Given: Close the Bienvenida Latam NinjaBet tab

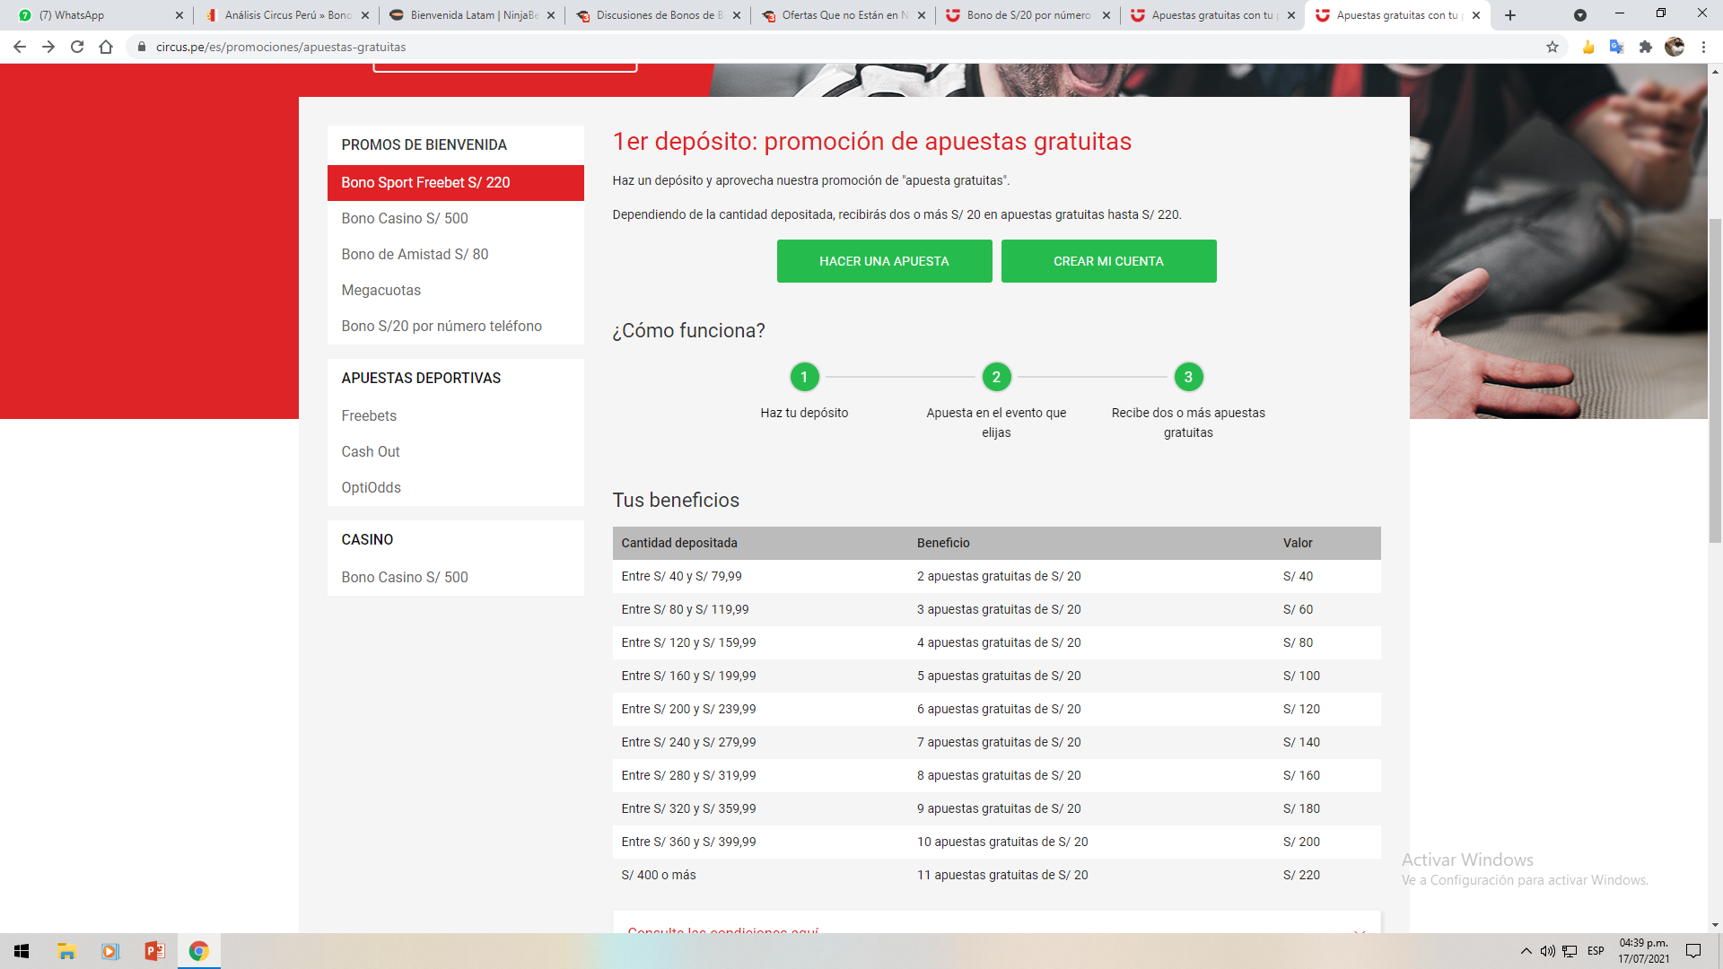Looking at the screenshot, I should click(551, 15).
